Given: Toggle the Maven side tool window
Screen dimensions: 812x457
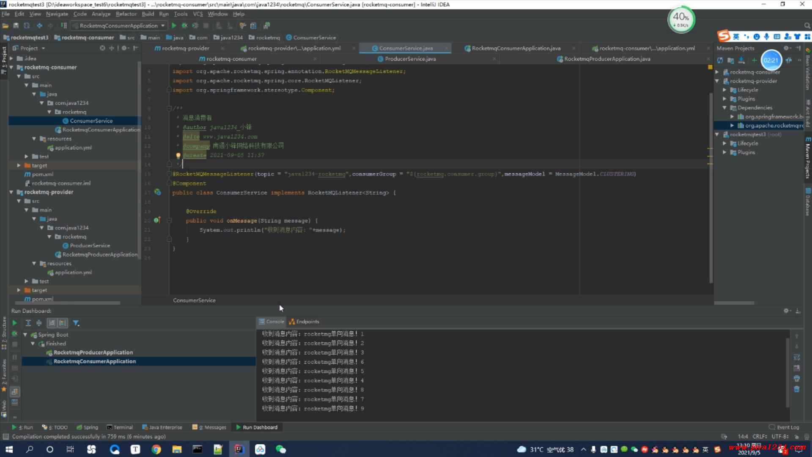Looking at the screenshot, I should pos(808,157).
